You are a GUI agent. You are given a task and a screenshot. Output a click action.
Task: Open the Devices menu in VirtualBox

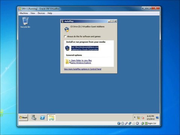[x=41, y=13]
